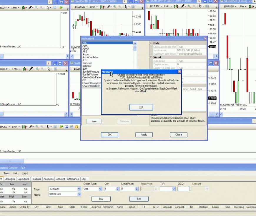Open Help menu in Control Center
The width and height of the screenshot is (256, 216).
(x=16, y=173)
